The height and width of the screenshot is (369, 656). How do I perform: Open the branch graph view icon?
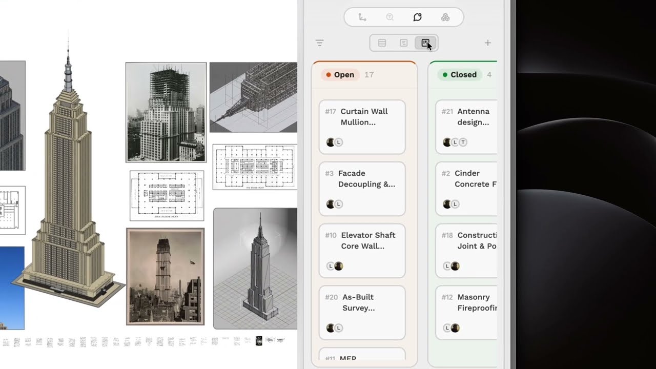click(362, 17)
